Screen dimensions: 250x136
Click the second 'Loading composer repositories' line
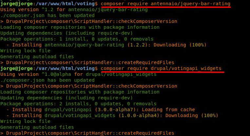(80, 92)
